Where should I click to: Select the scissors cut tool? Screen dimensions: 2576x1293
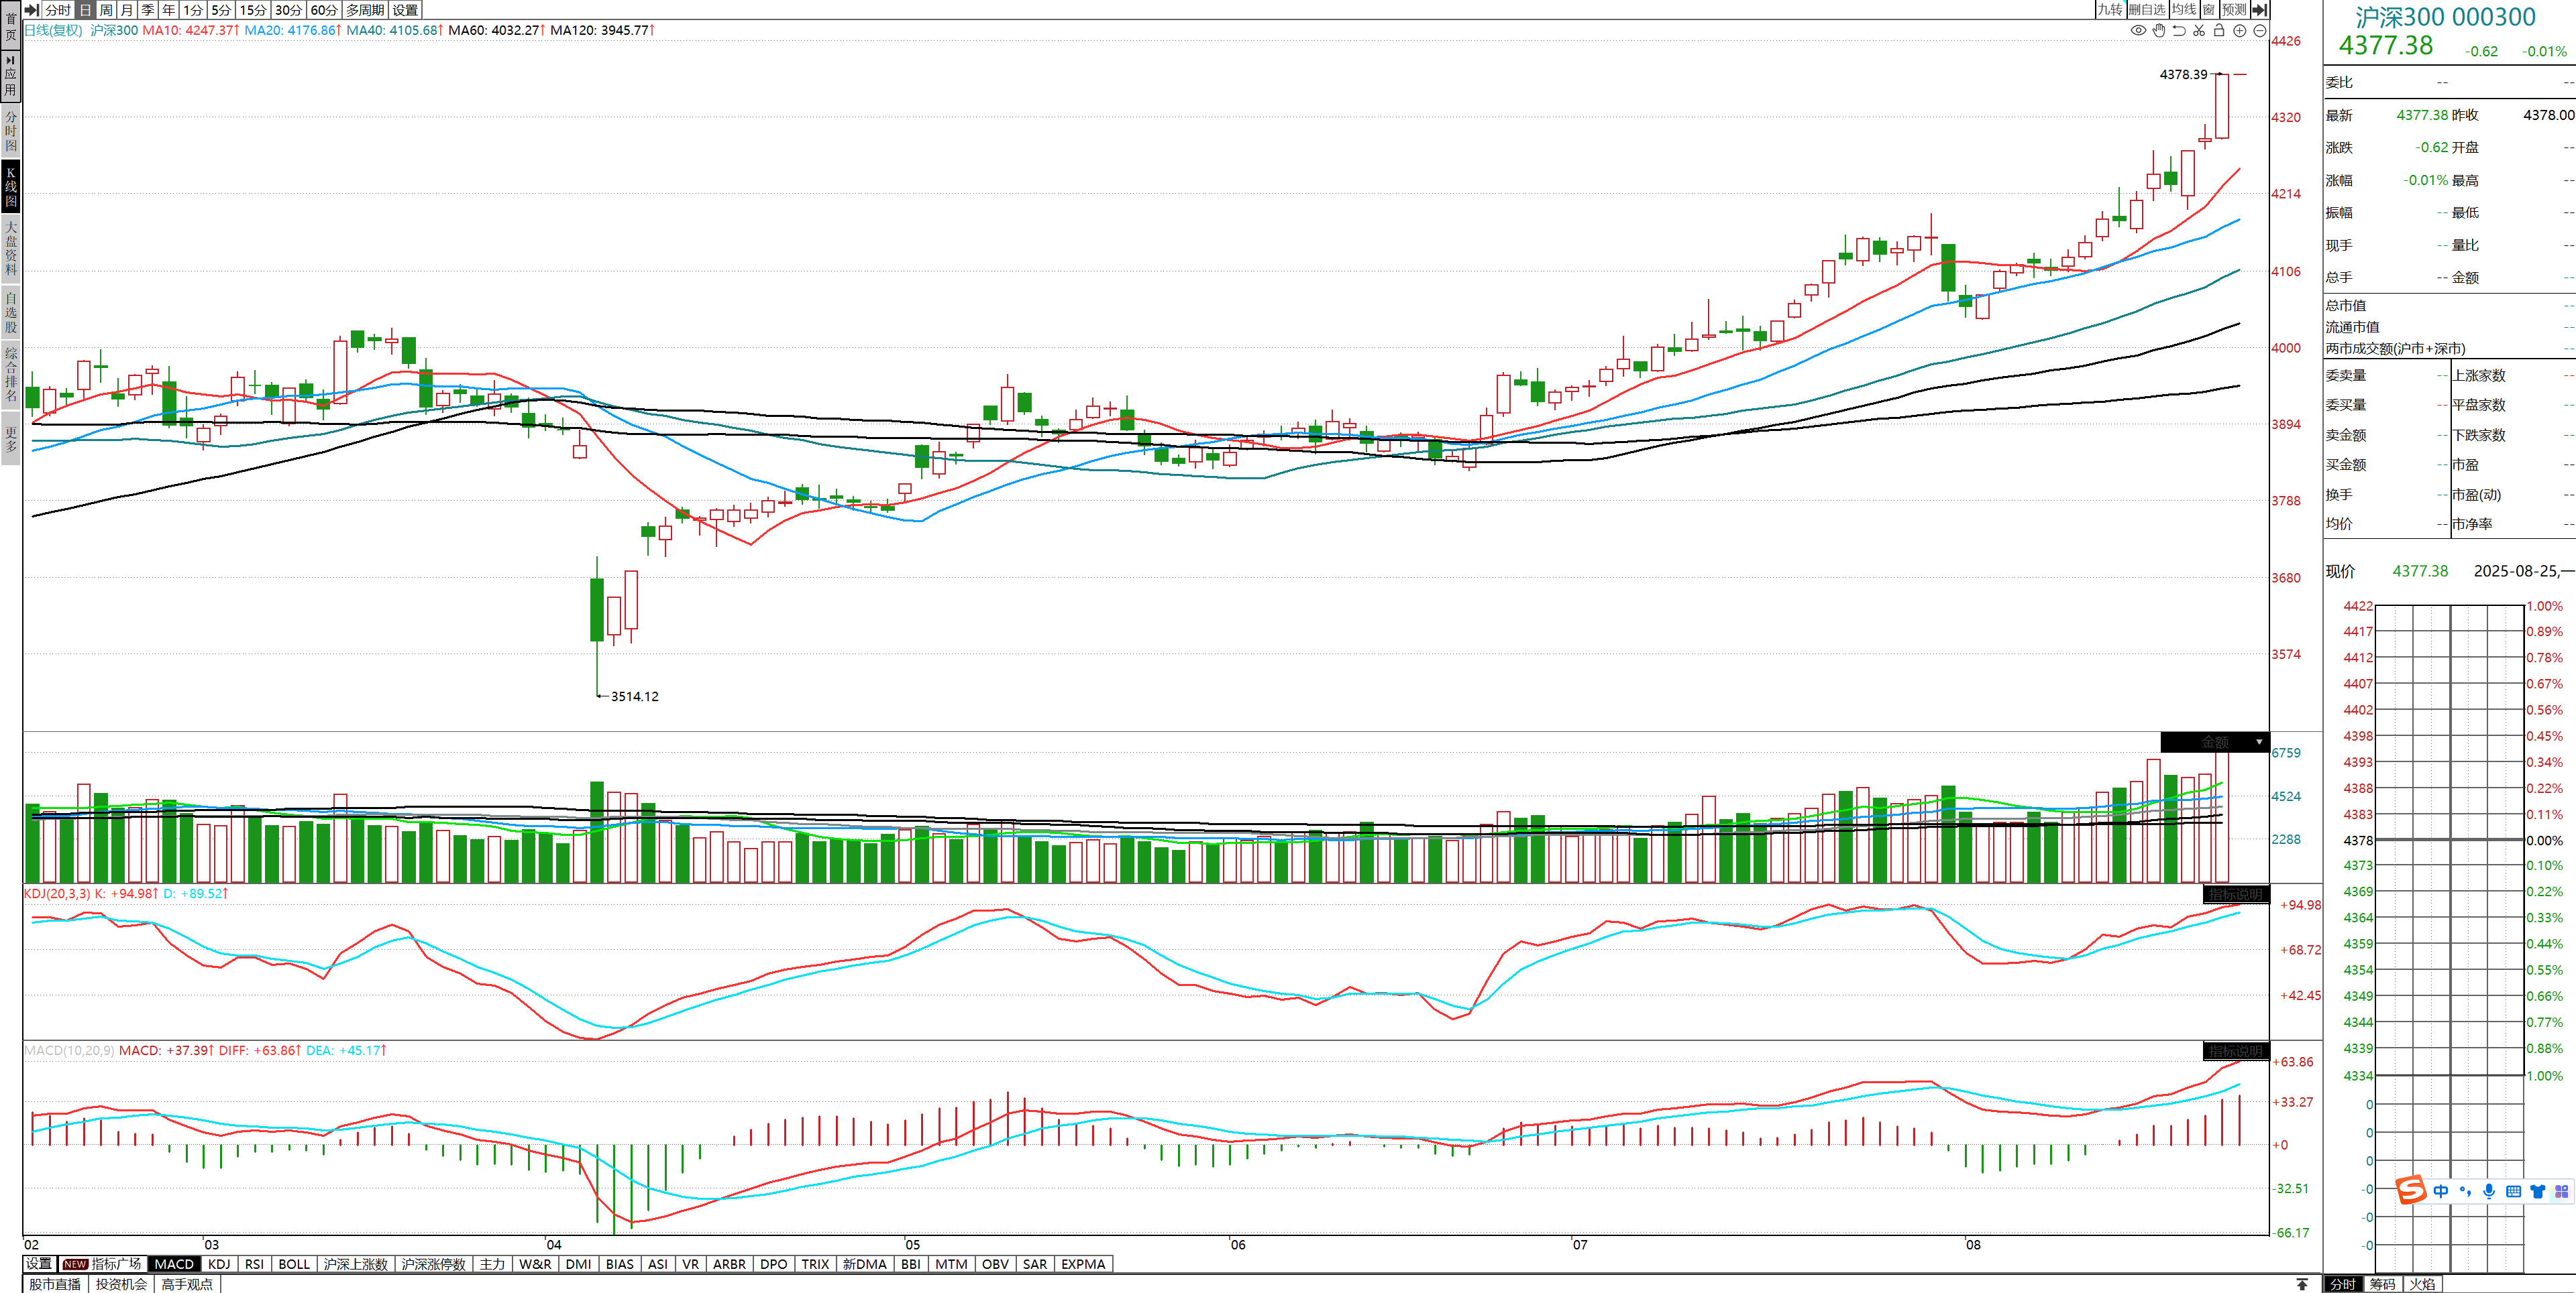pyautogui.click(x=2199, y=31)
